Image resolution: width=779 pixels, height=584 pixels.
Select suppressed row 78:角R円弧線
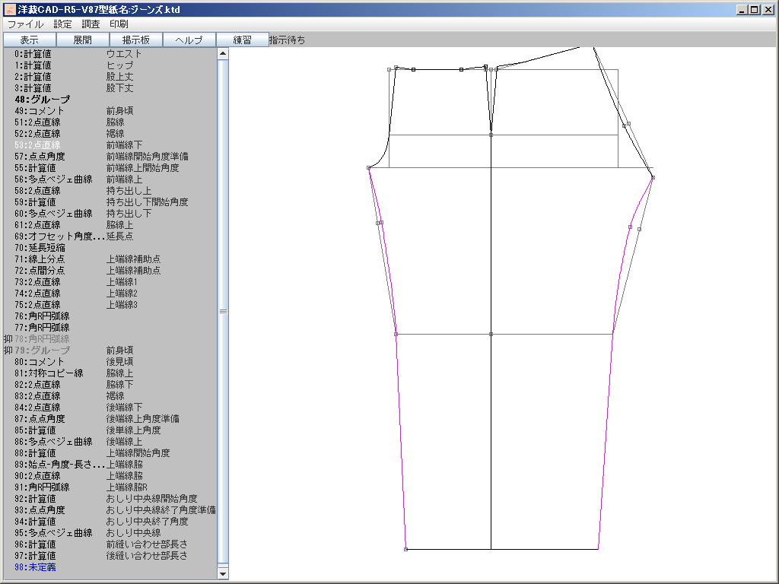(110, 339)
